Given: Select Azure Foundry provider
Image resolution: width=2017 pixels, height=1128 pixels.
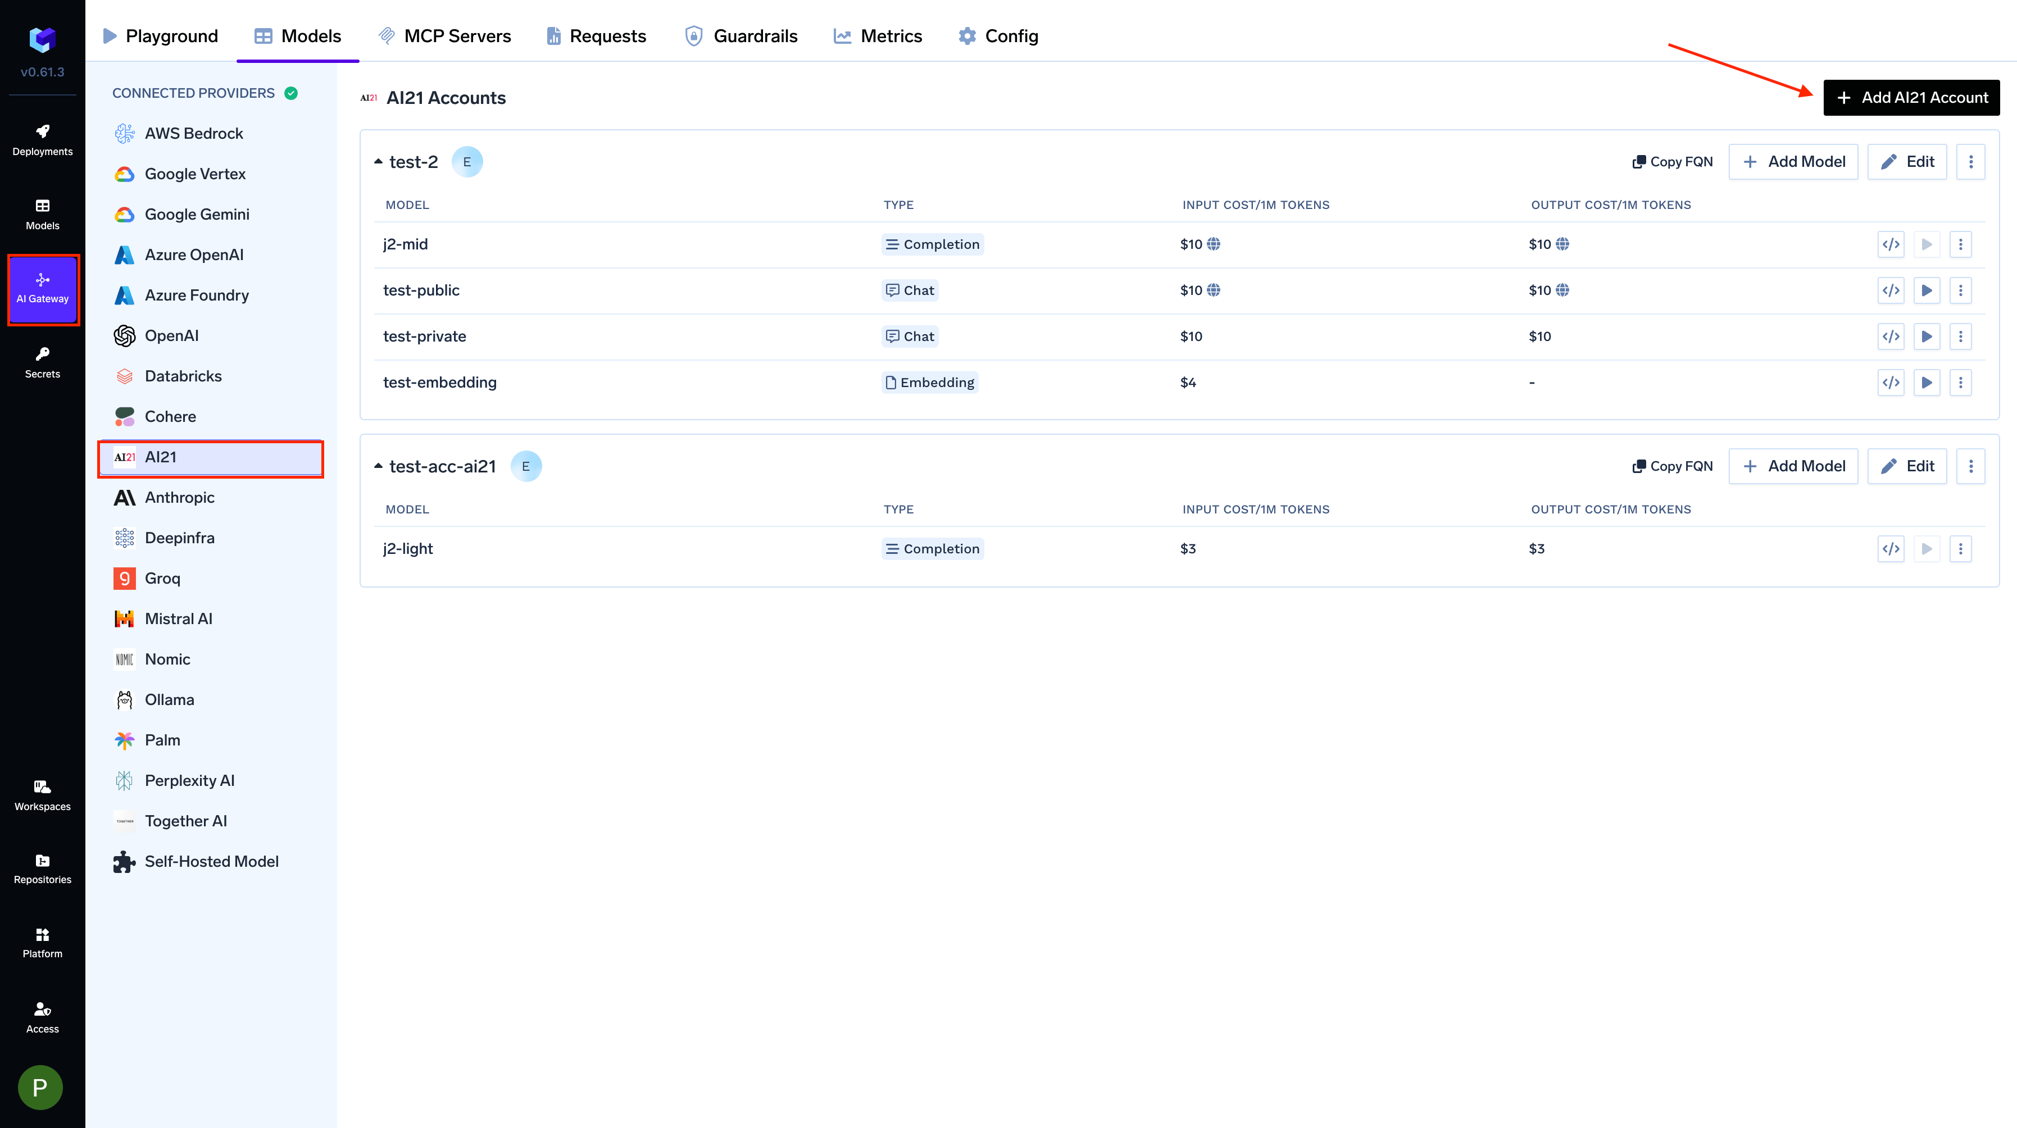Looking at the screenshot, I should tap(211, 295).
